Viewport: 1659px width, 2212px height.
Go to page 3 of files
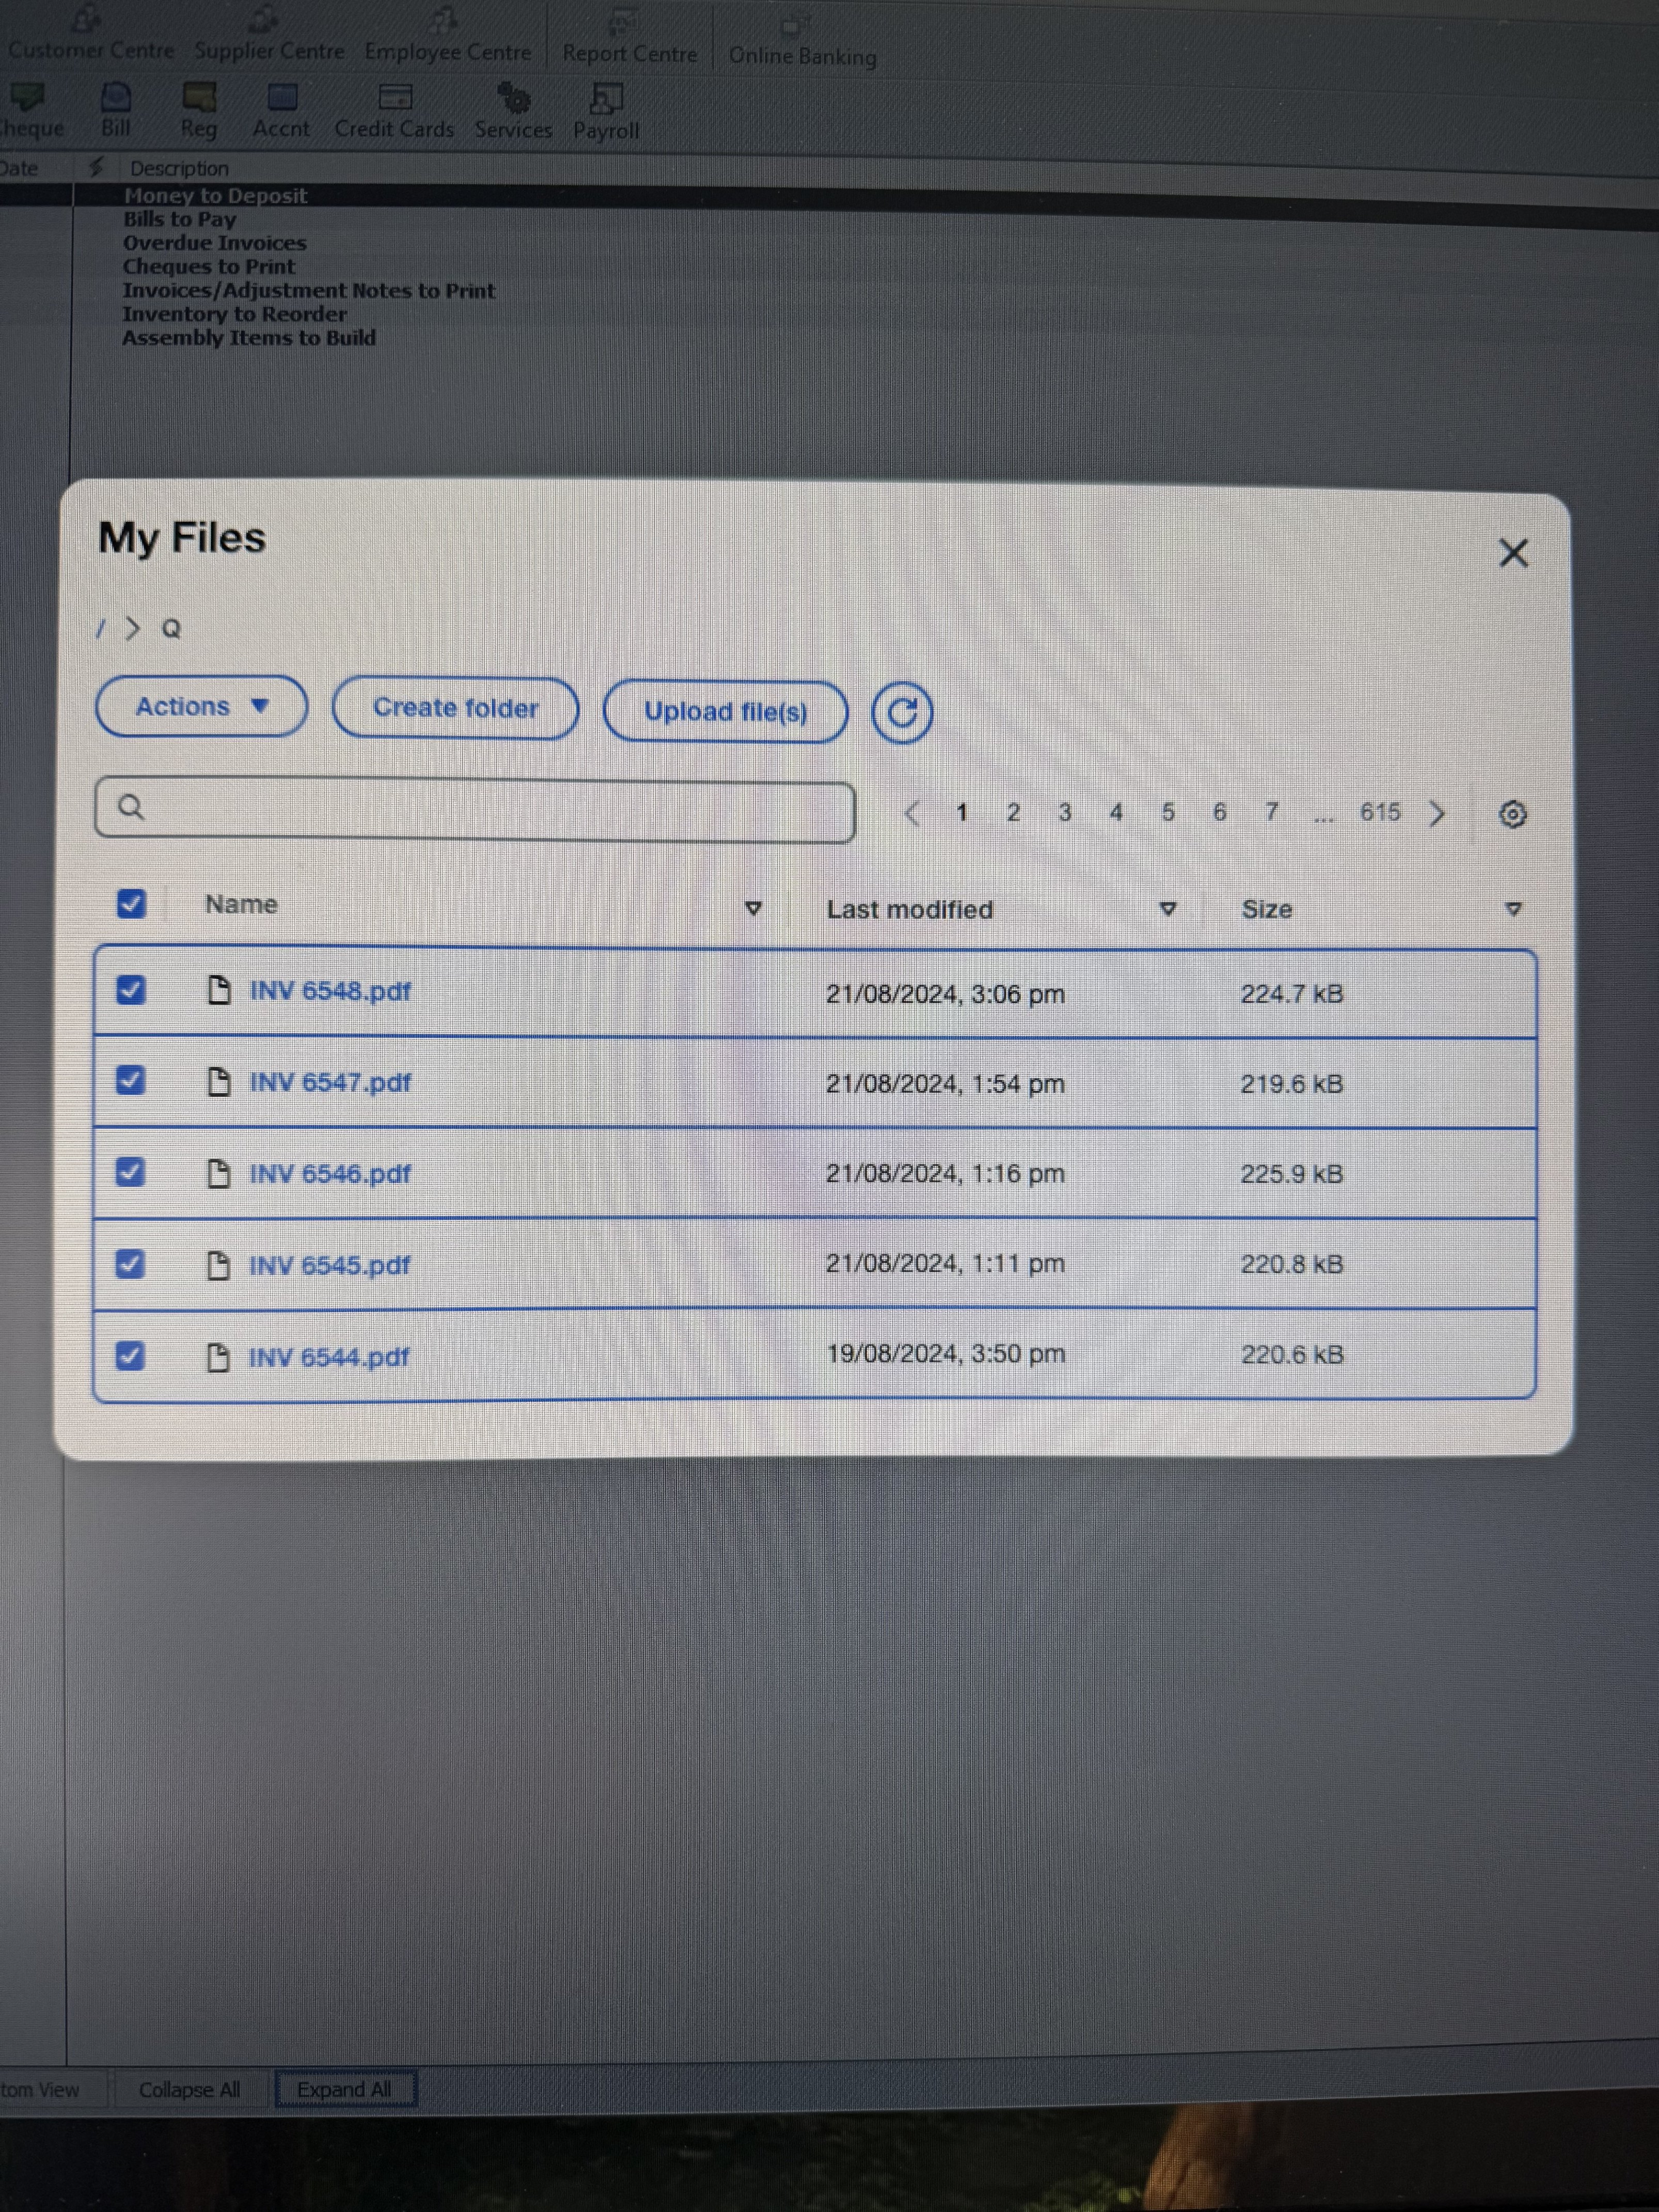click(x=1064, y=812)
